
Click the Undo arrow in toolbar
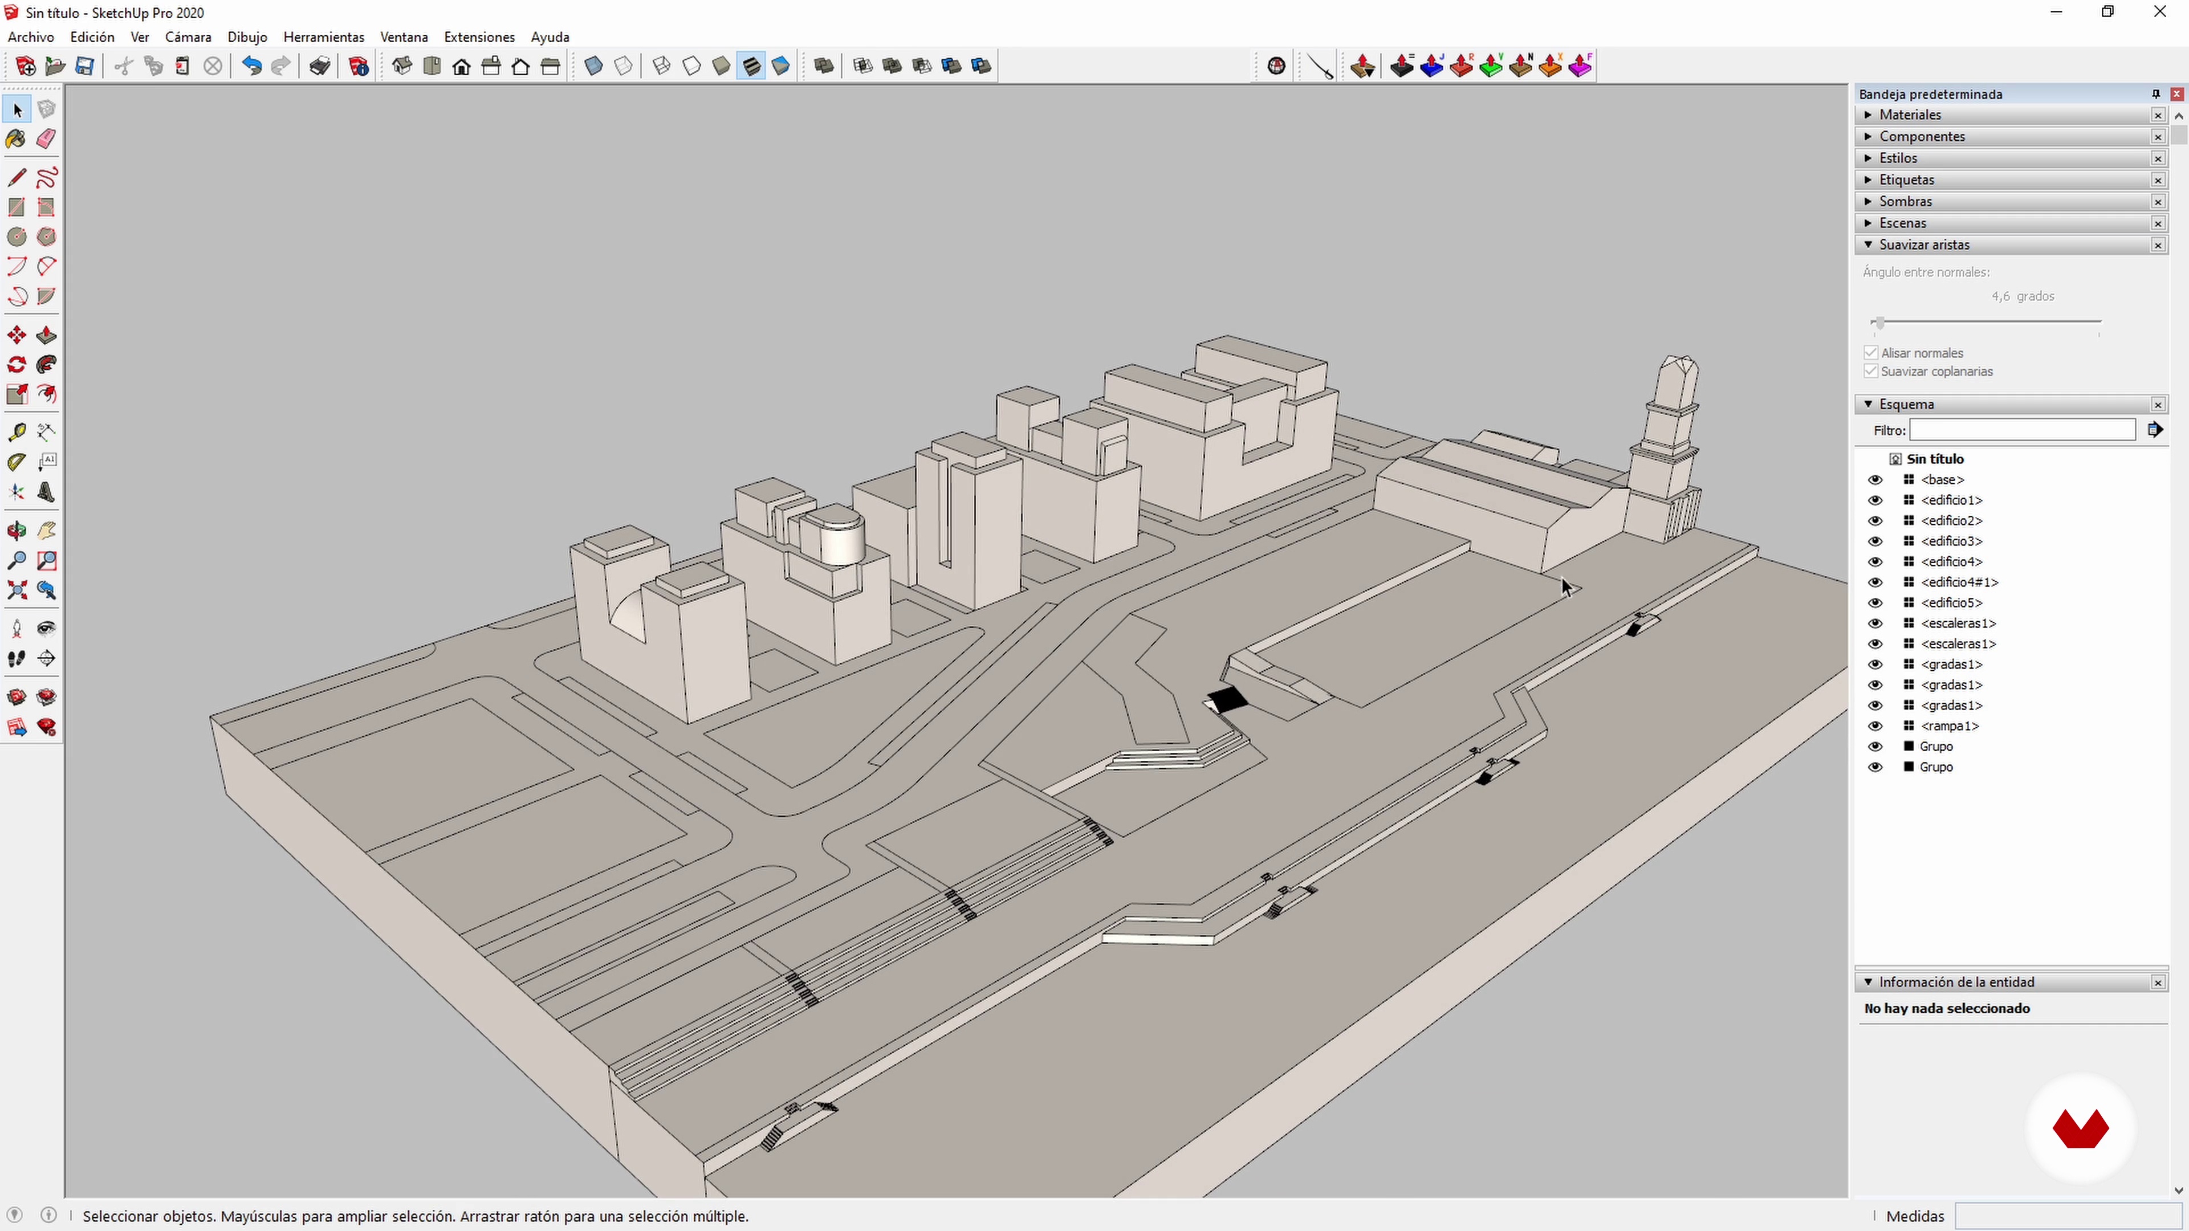click(251, 66)
